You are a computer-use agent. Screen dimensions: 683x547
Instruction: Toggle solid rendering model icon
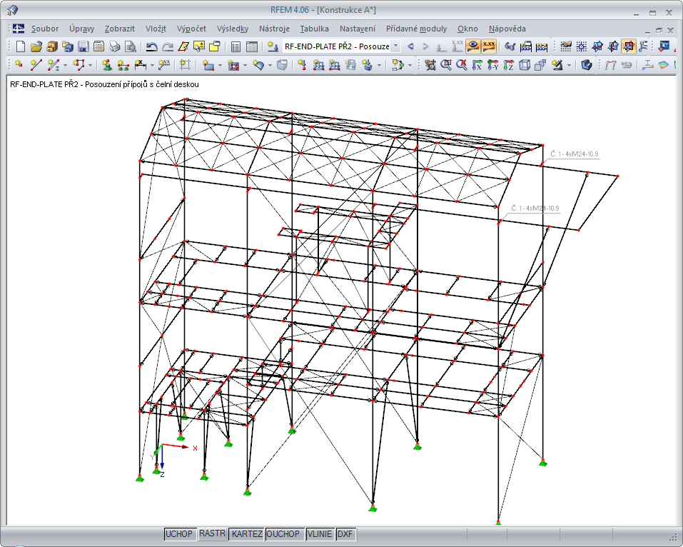587,65
